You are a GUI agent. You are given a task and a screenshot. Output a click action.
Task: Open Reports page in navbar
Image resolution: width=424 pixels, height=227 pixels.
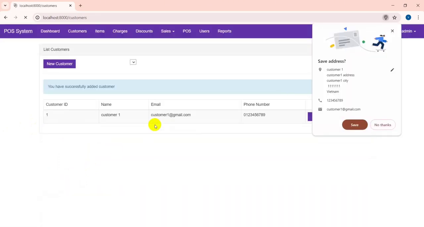click(224, 31)
